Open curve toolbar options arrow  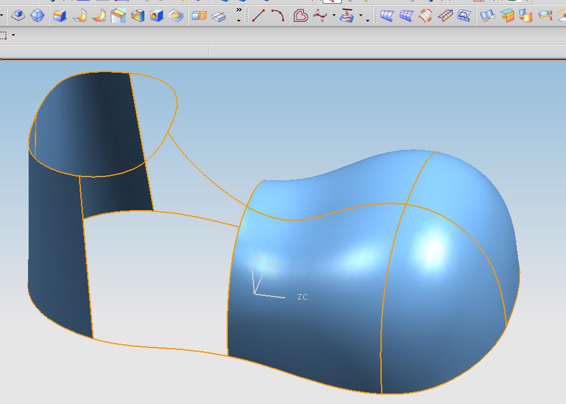tap(368, 21)
